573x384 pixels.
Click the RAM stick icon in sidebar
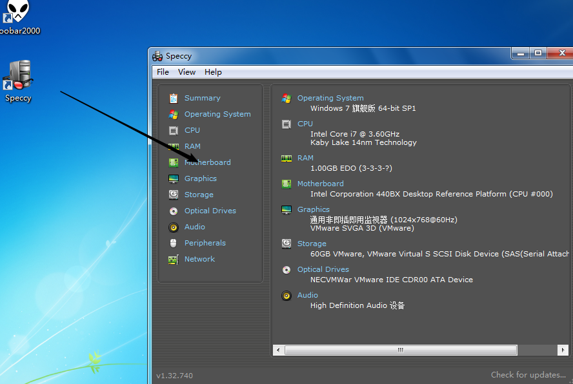(x=174, y=146)
